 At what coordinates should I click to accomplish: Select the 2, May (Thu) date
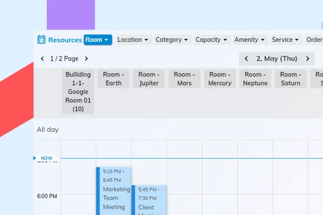point(277,59)
